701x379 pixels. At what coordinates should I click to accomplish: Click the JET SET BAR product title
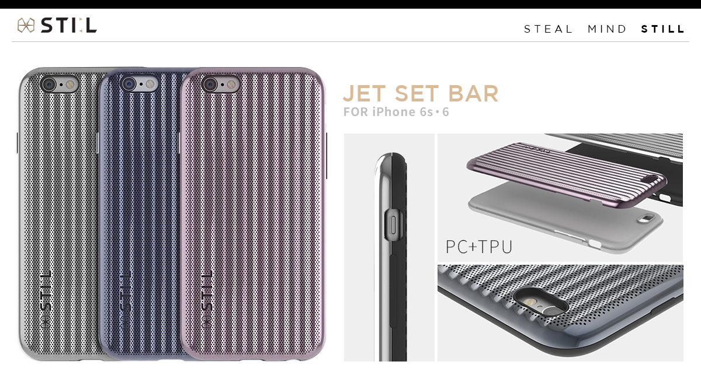(x=421, y=93)
